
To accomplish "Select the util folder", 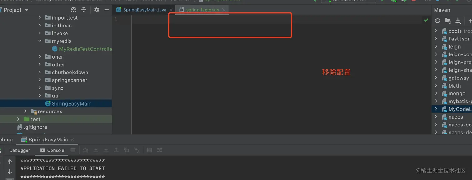I will pyautogui.click(x=52, y=96).
